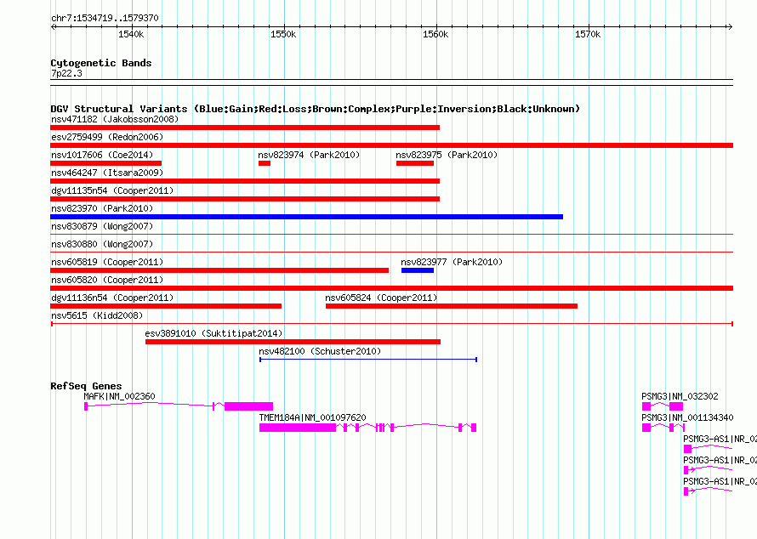Open the dgv11135n54 (Cooper2011) label
The height and width of the screenshot is (539, 757).
112,190
